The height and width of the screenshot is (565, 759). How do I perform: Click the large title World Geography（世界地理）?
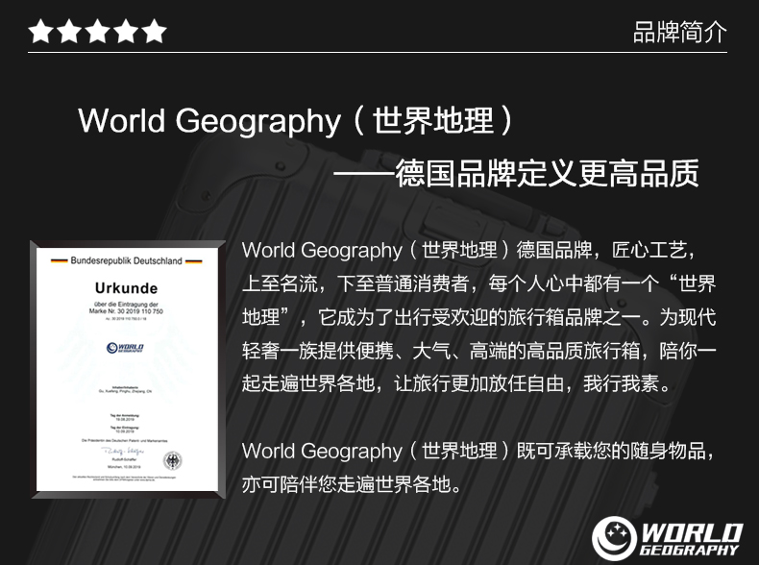[x=295, y=120]
